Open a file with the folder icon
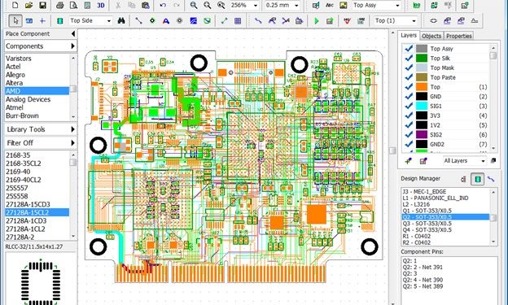The image size is (508, 305). click(x=28, y=5)
